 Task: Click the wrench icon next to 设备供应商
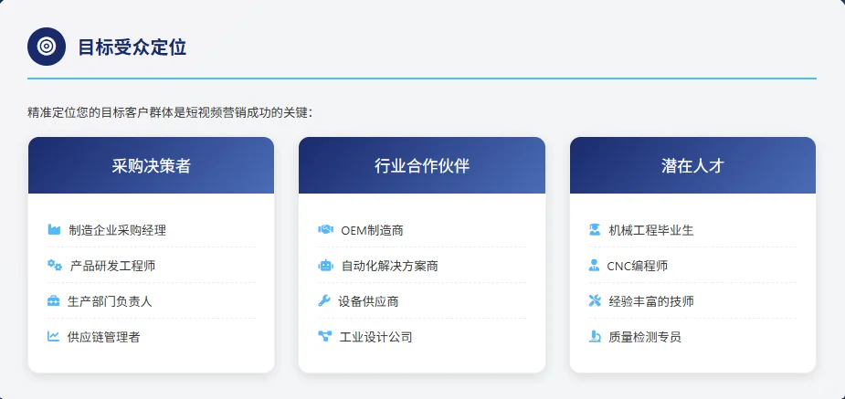(324, 301)
